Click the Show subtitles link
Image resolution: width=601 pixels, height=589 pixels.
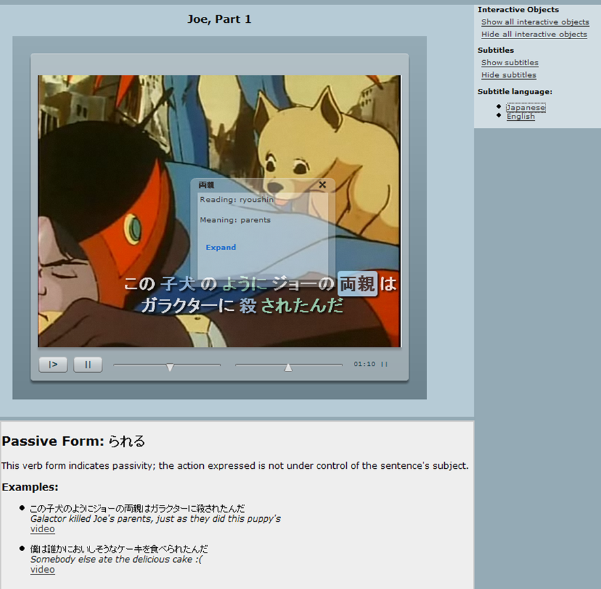coord(510,63)
